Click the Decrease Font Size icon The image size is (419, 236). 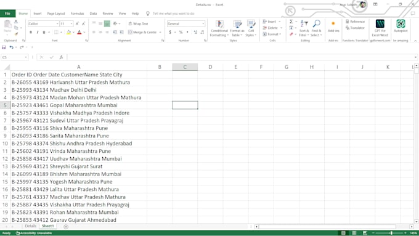click(x=83, y=24)
